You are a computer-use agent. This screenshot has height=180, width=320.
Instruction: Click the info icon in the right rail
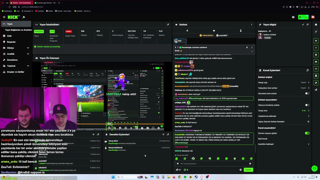point(316,24)
